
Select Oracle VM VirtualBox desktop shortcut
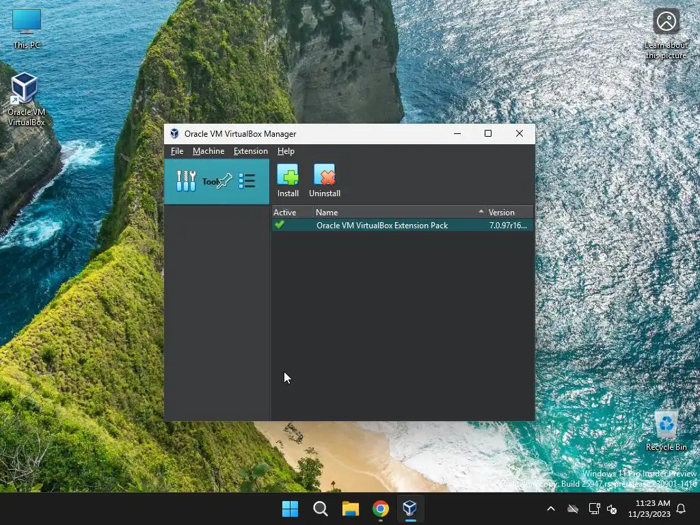click(x=25, y=99)
